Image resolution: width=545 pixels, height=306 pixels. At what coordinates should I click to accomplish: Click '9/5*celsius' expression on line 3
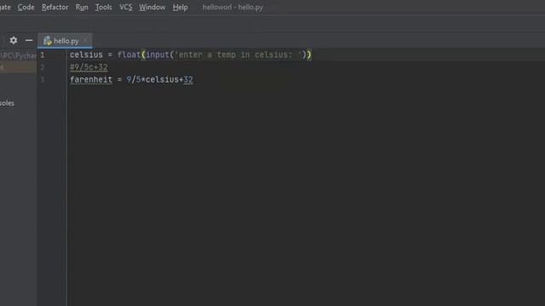(x=152, y=80)
